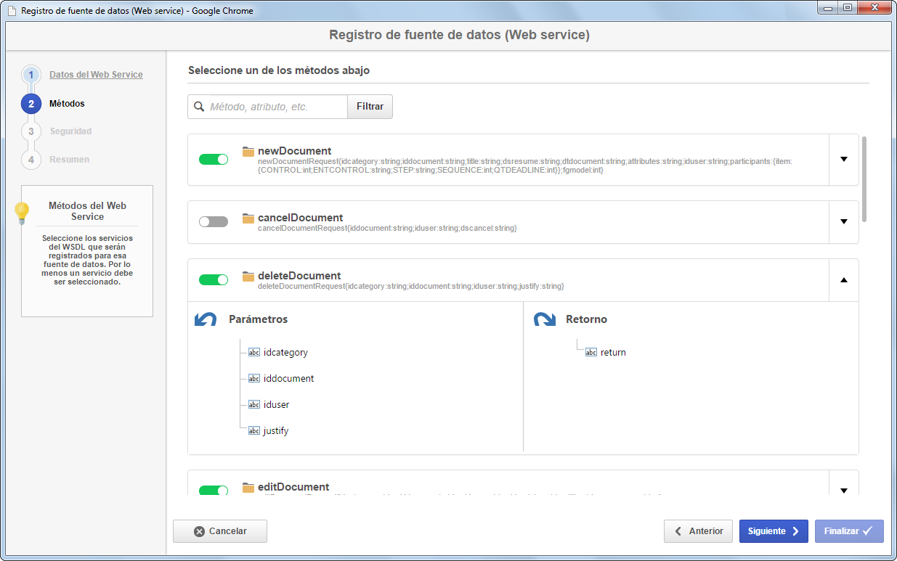Click 'Seleccione un de los métodos abajo' heading
Screen dimensions: 897x561
(279, 71)
